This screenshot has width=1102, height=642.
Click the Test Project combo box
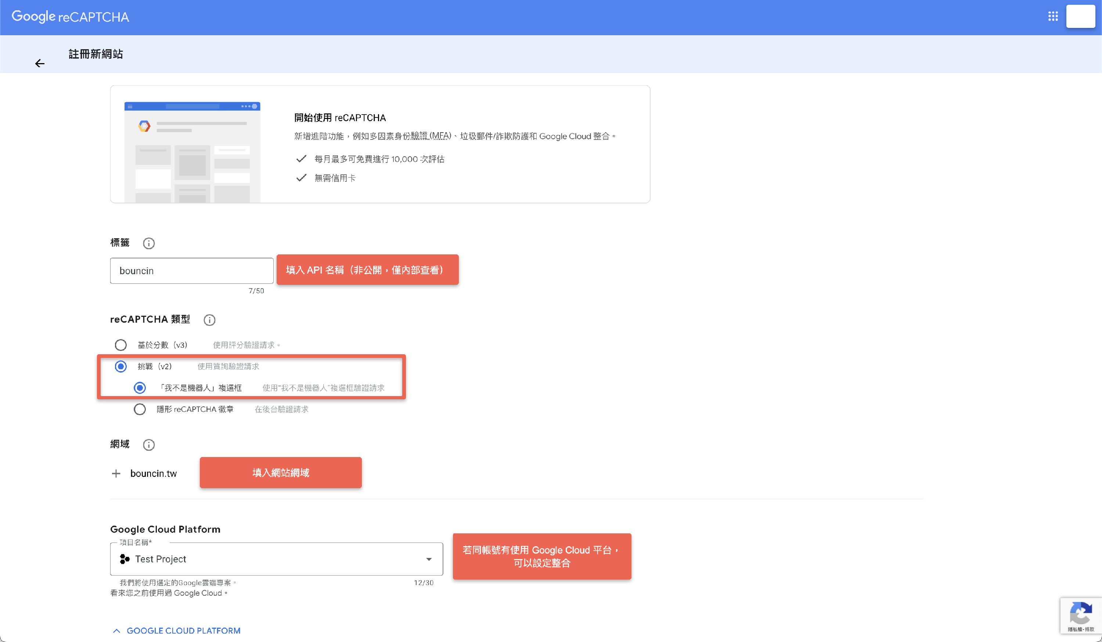[275, 559]
